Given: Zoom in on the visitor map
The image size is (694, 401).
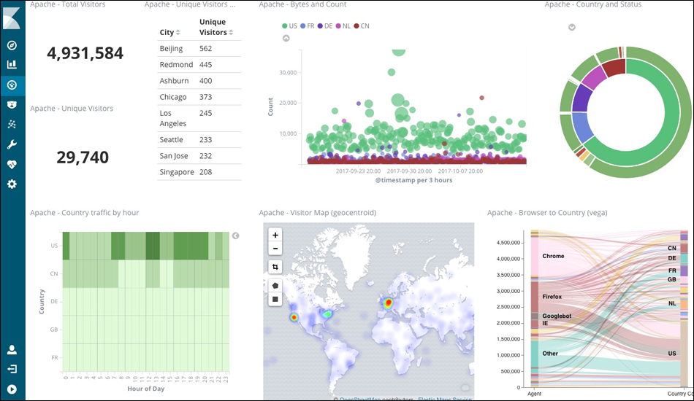Looking at the screenshot, I should point(275,235).
